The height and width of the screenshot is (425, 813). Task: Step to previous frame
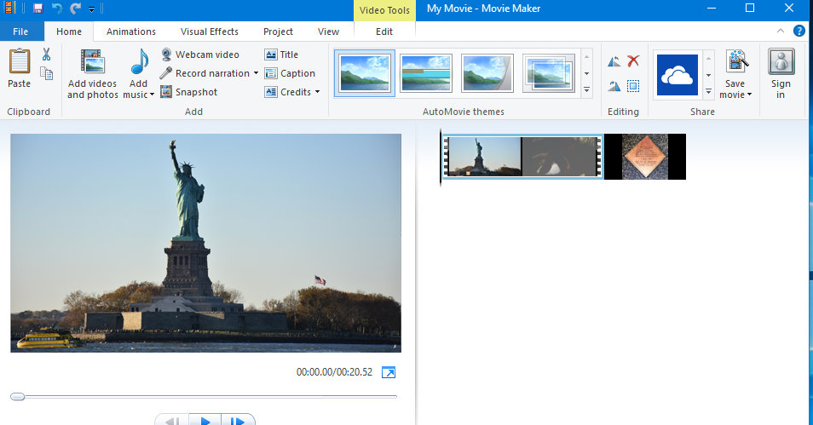[172, 420]
